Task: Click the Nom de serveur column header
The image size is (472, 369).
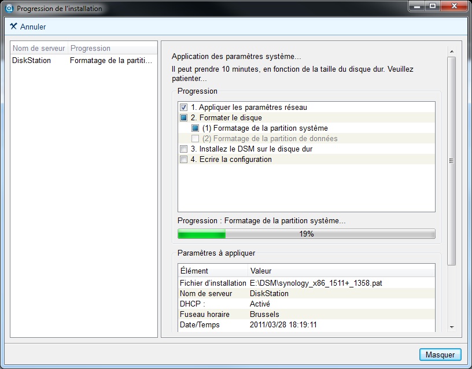Action: point(39,48)
